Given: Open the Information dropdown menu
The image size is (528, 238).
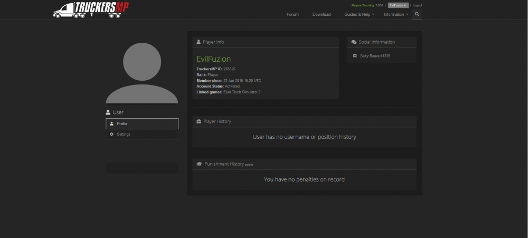Looking at the screenshot, I should pos(395,14).
